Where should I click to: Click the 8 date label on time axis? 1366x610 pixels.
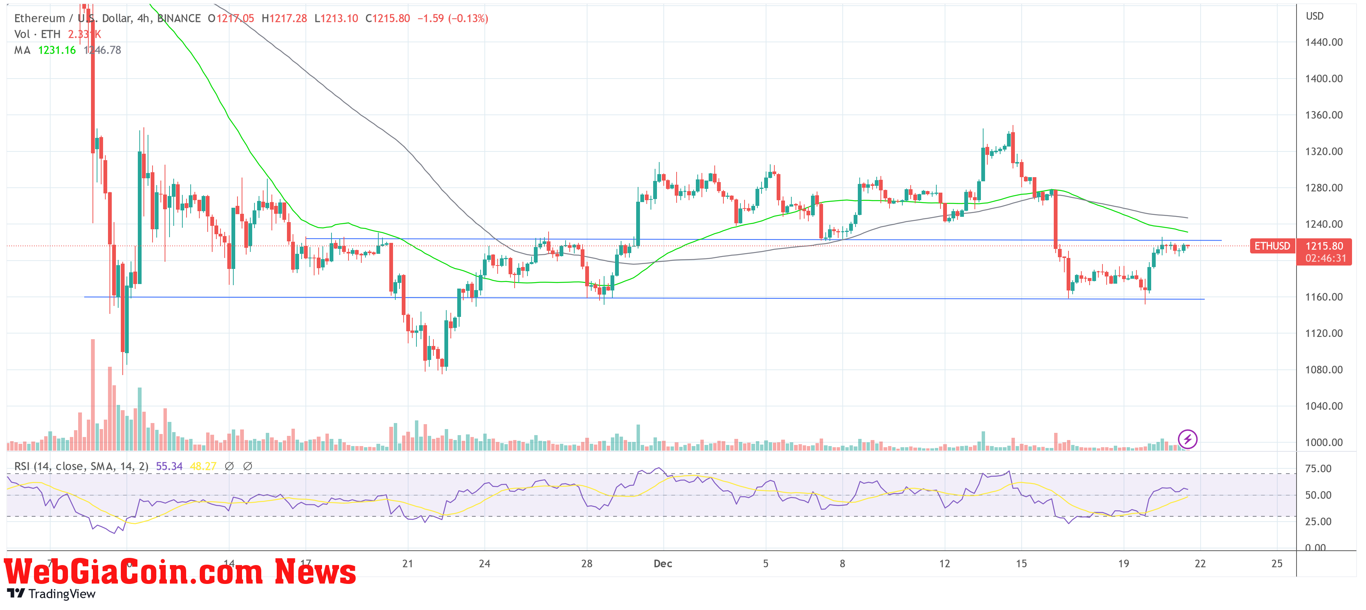pyautogui.click(x=842, y=564)
